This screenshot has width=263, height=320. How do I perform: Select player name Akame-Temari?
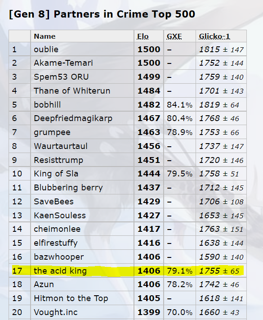[x=63, y=63]
